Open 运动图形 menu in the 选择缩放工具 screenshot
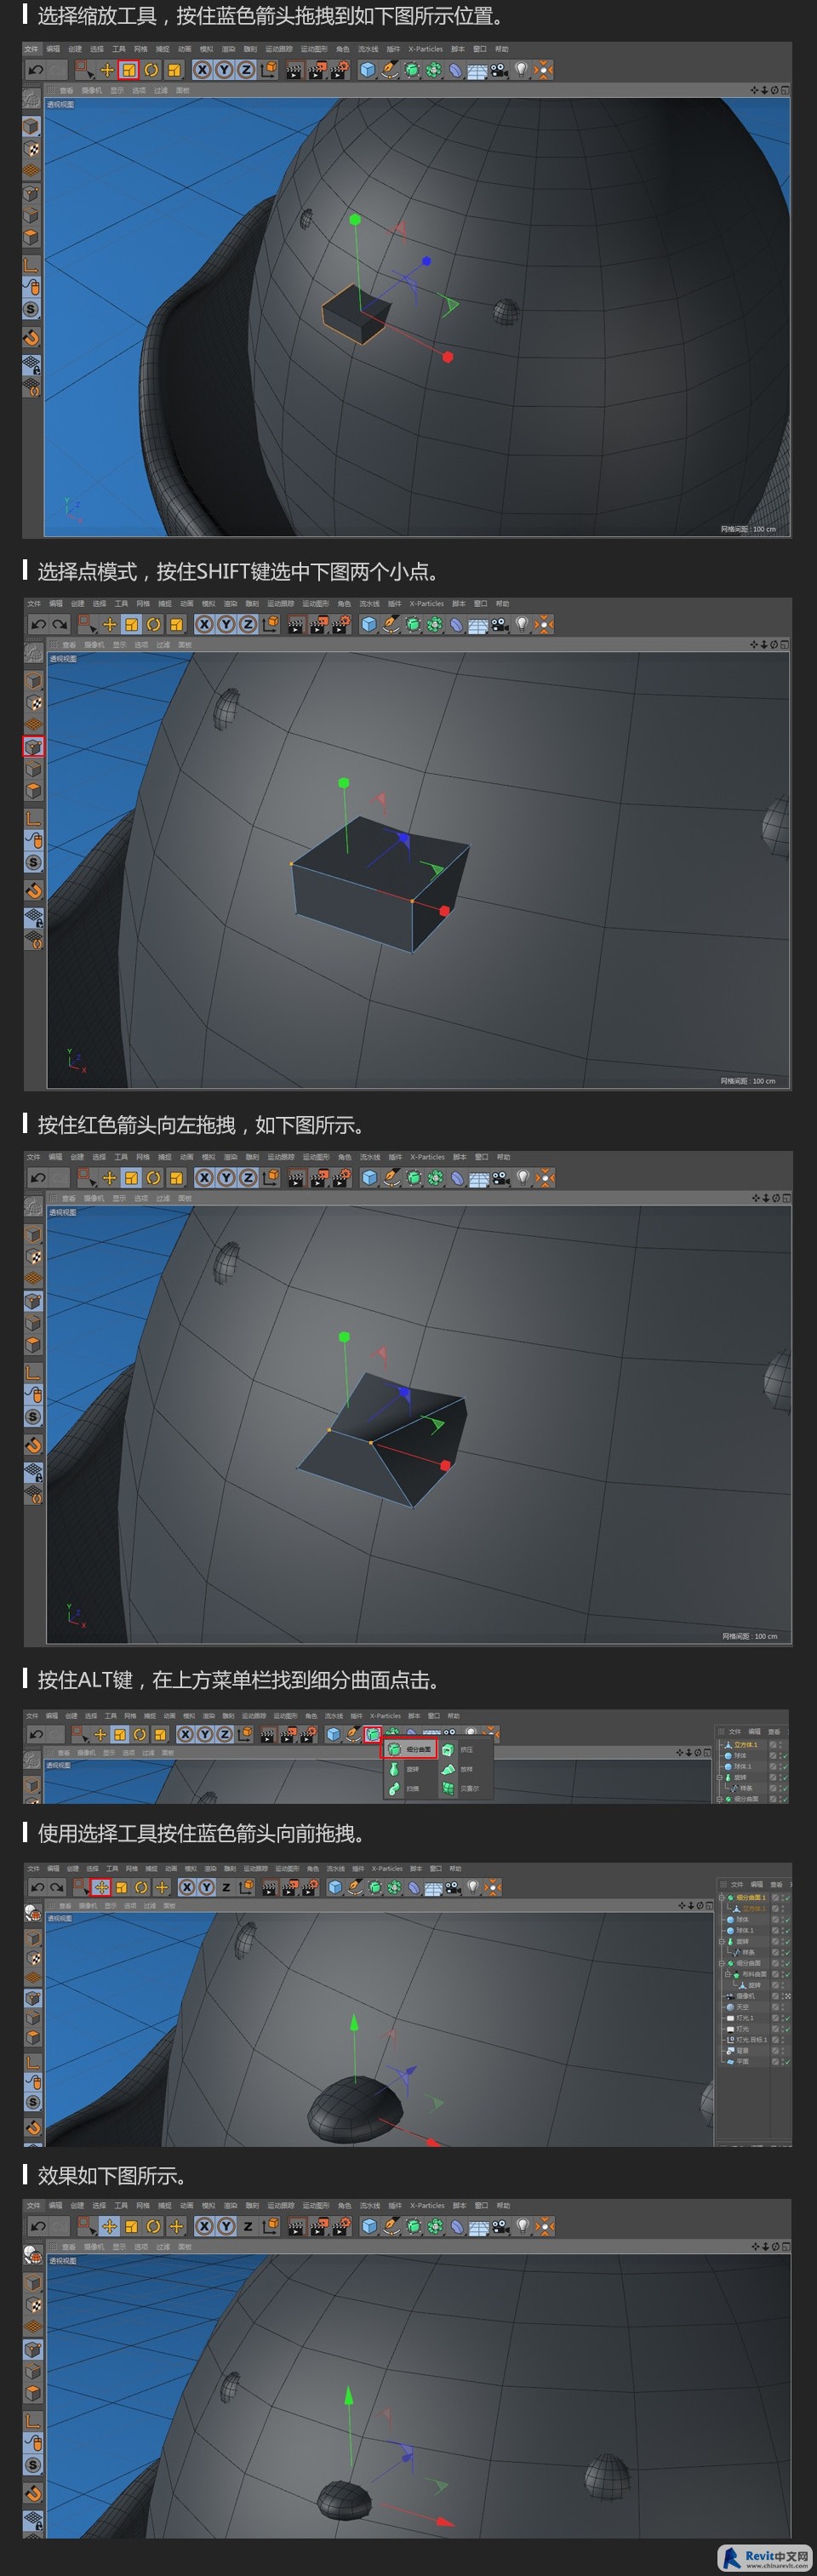 [314, 49]
